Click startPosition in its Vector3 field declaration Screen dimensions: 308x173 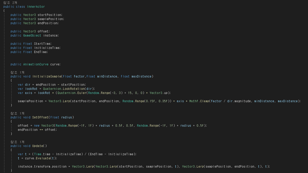tap(50, 15)
